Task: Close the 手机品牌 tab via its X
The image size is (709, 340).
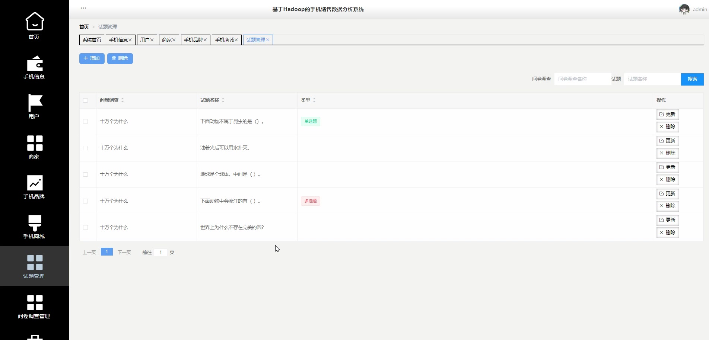Action: click(205, 40)
